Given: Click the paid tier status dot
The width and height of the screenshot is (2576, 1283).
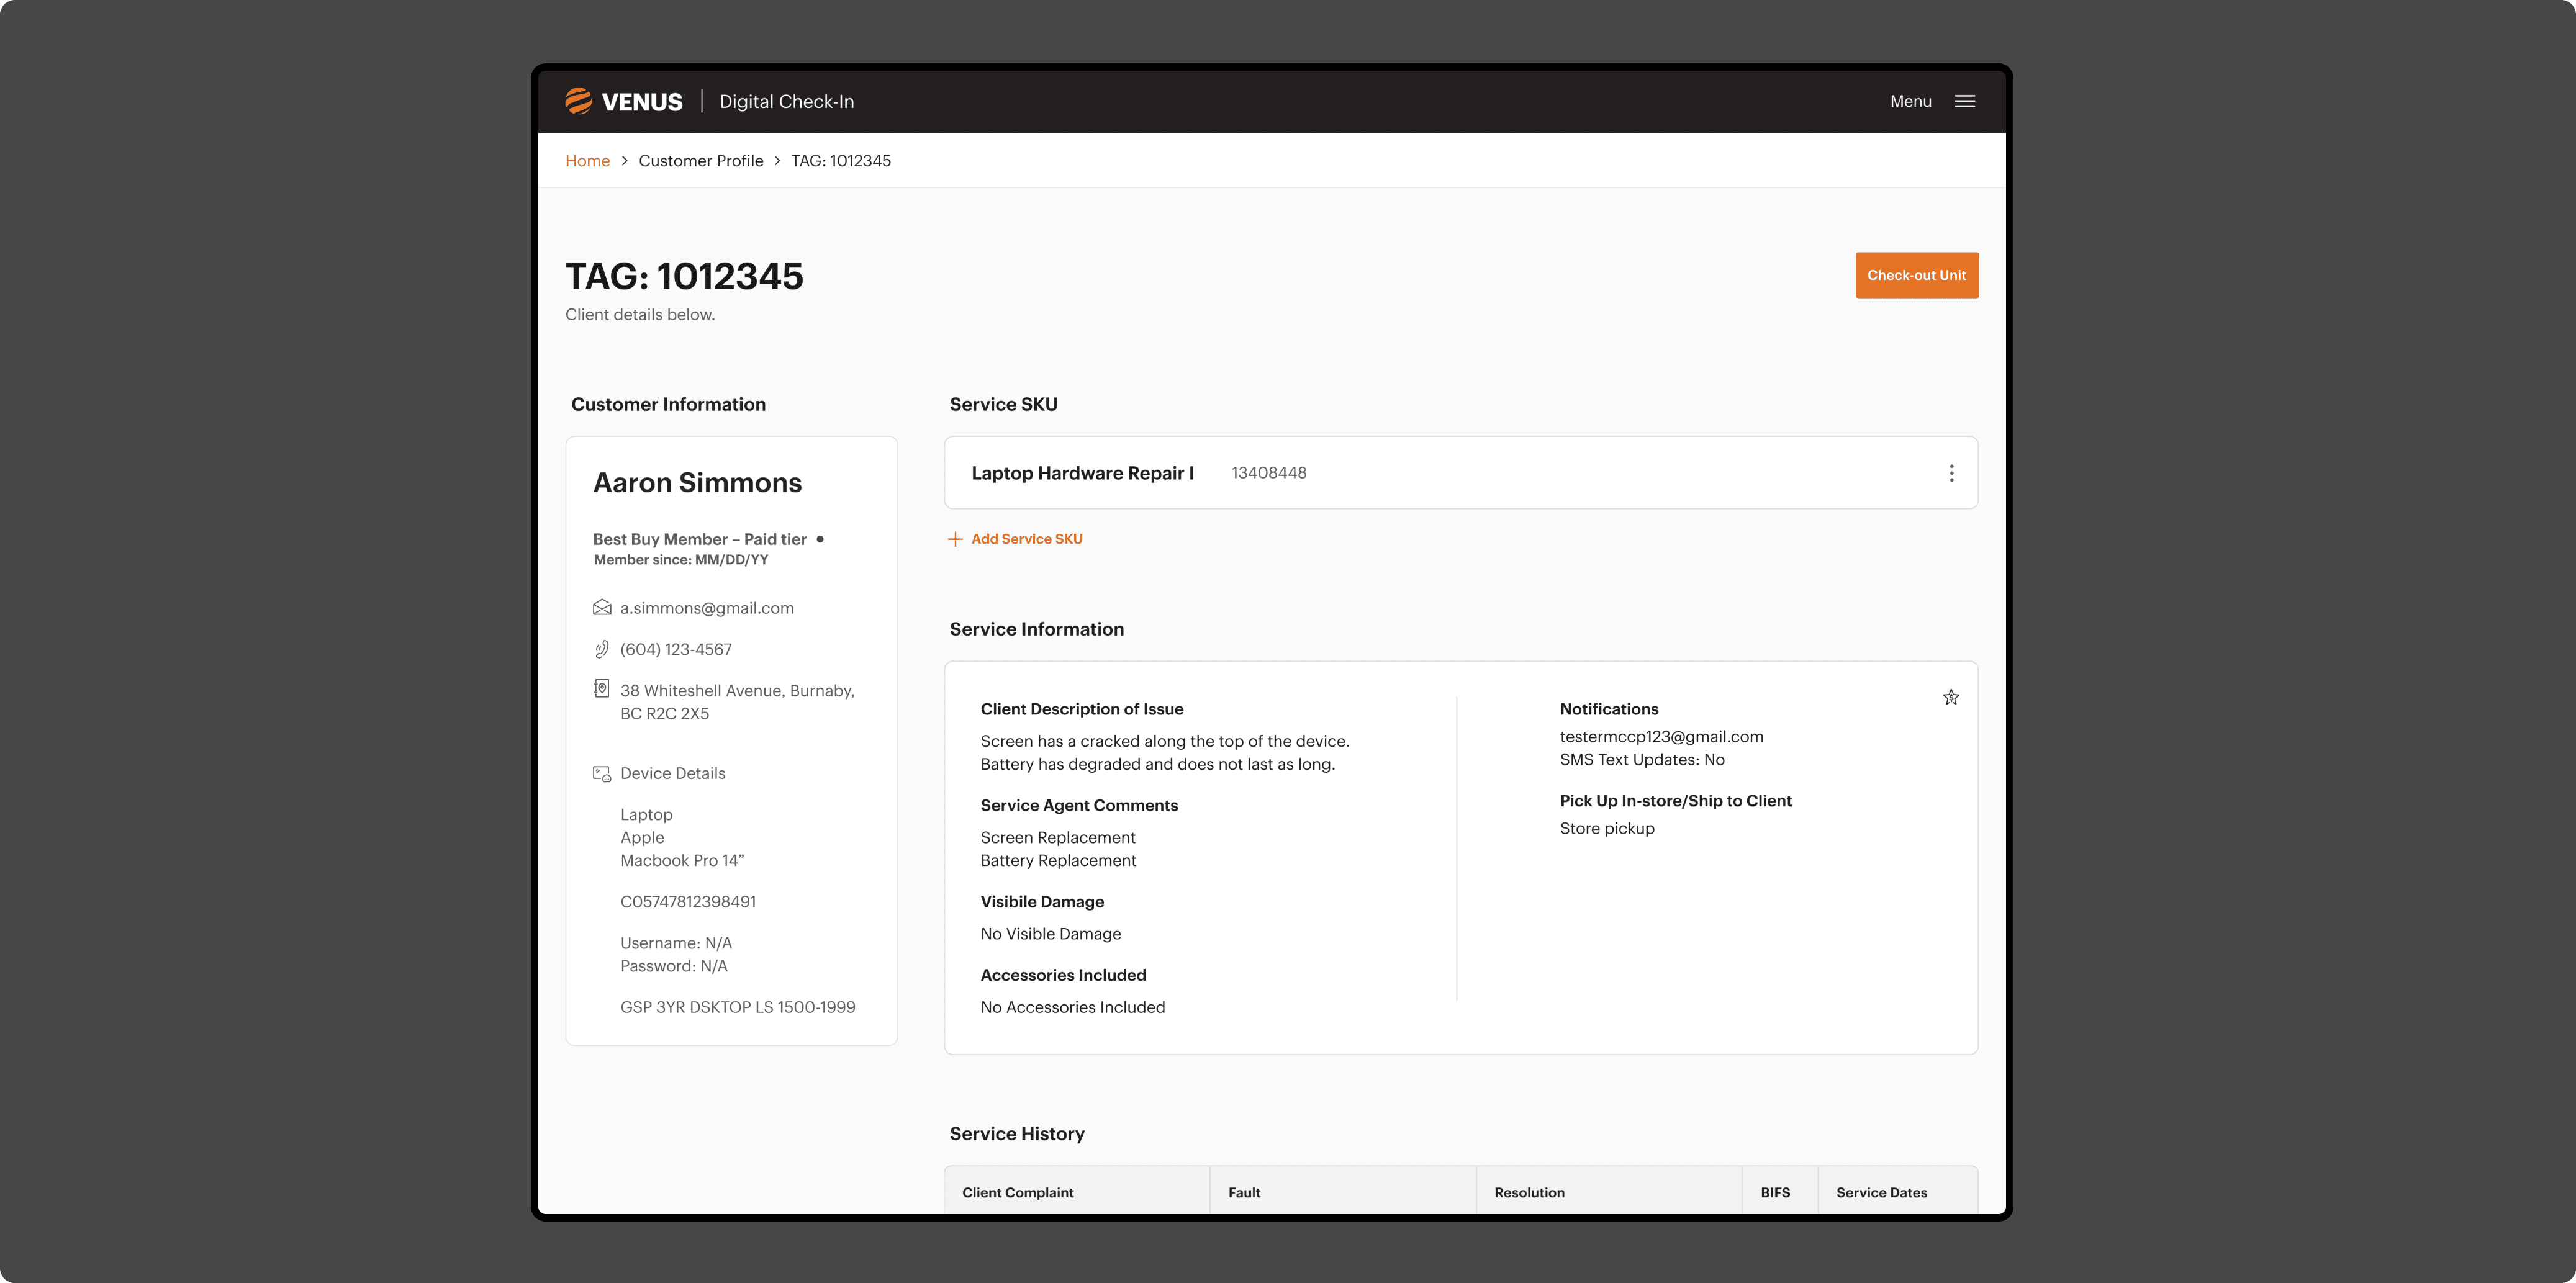Looking at the screenshot, I should [820, 539].
